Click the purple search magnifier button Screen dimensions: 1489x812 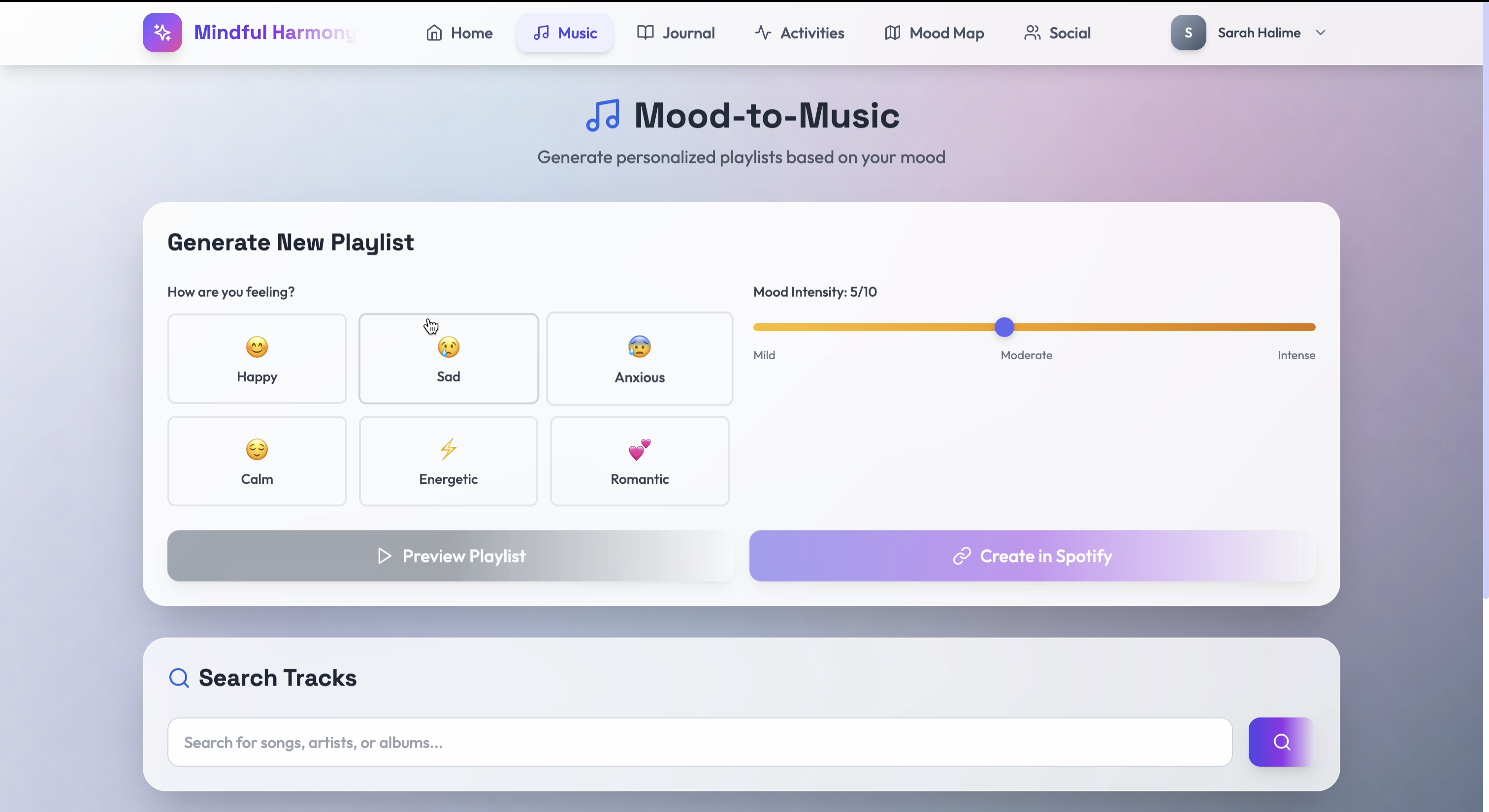point(1281,742)
